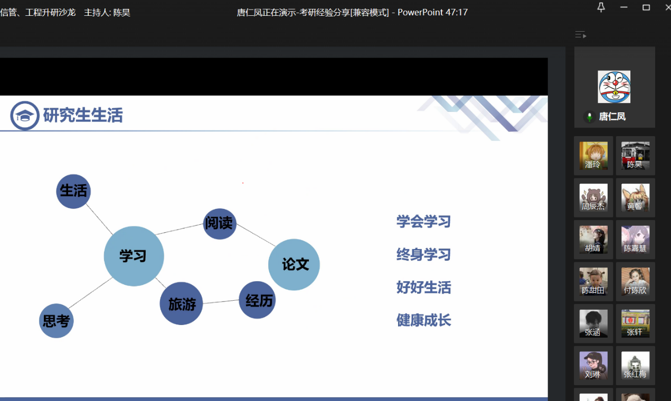Viewport: 671px width, 401px height.
Task: Click 张红梅's participant avatar
Action: coord(635,365)
